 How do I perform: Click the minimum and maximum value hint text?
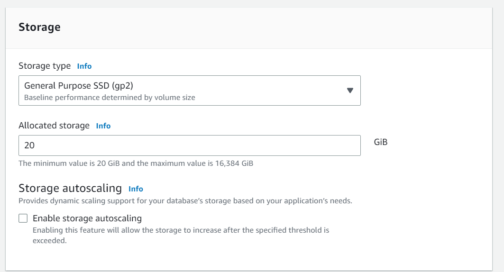click(x=136, y=163)
